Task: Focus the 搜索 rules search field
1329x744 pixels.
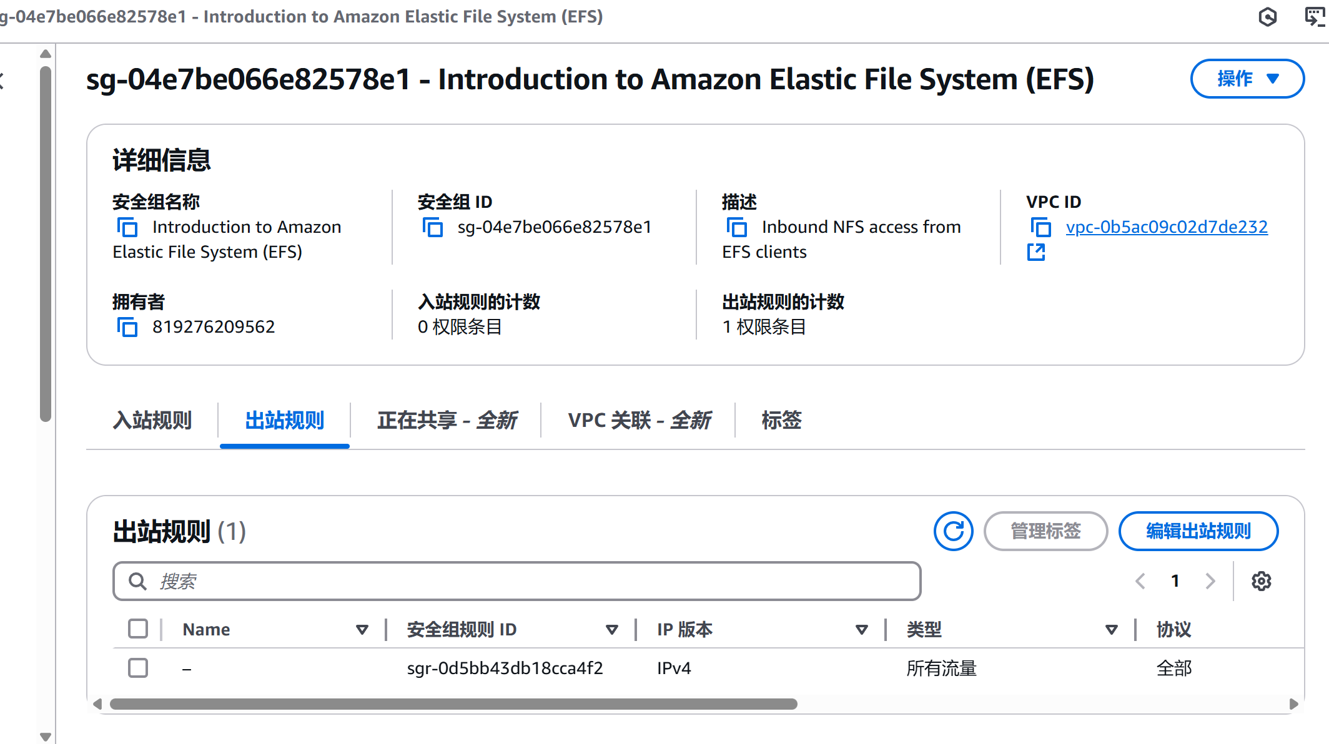Action: tap(516, 581)
